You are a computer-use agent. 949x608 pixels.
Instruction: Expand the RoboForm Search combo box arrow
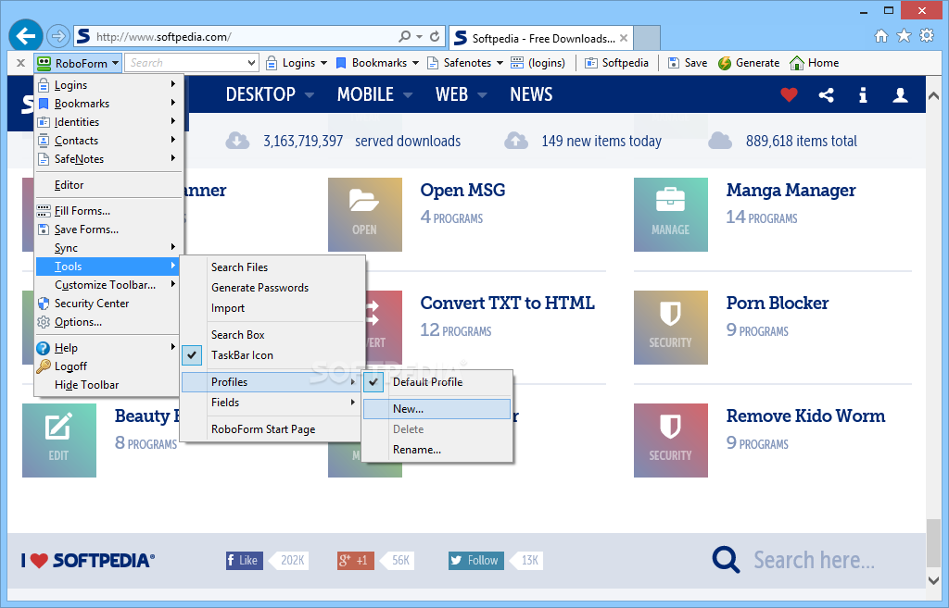point(252,63)
